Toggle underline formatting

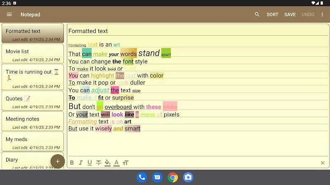[x=90, y=163]
